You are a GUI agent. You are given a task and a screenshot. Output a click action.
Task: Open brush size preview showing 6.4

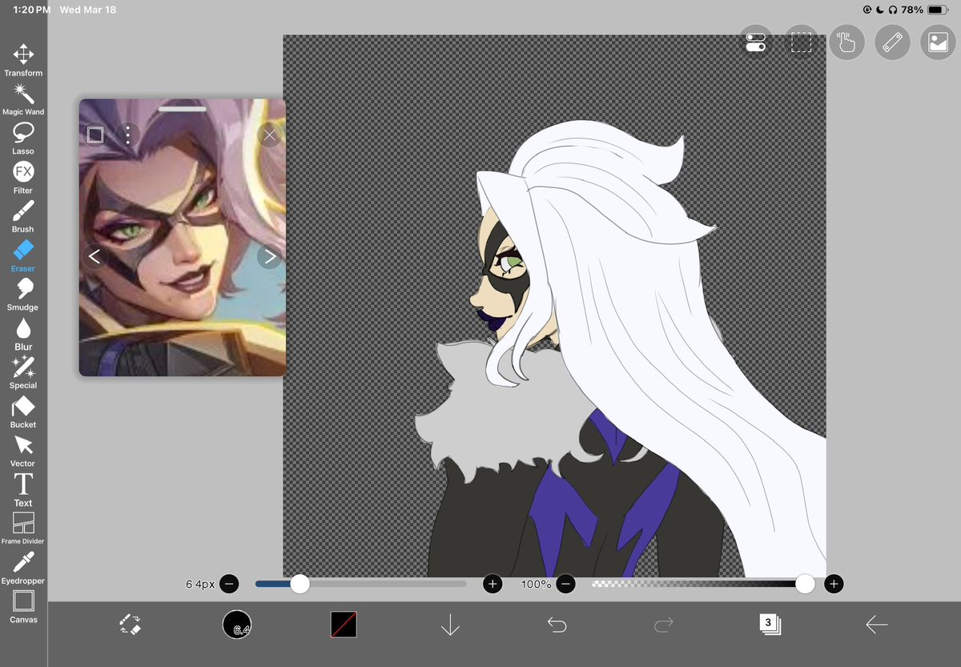(x=237, y=625)
